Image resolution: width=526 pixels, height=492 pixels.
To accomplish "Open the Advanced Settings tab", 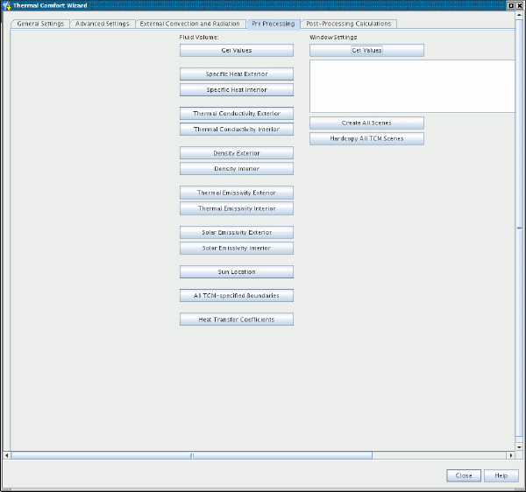I will [x=102, y=24].
